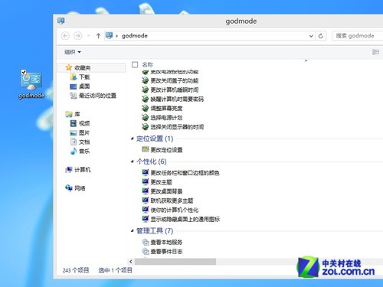383x287 pixels.
Task: Click the Back navigation arrow
Action: point(65,36)
